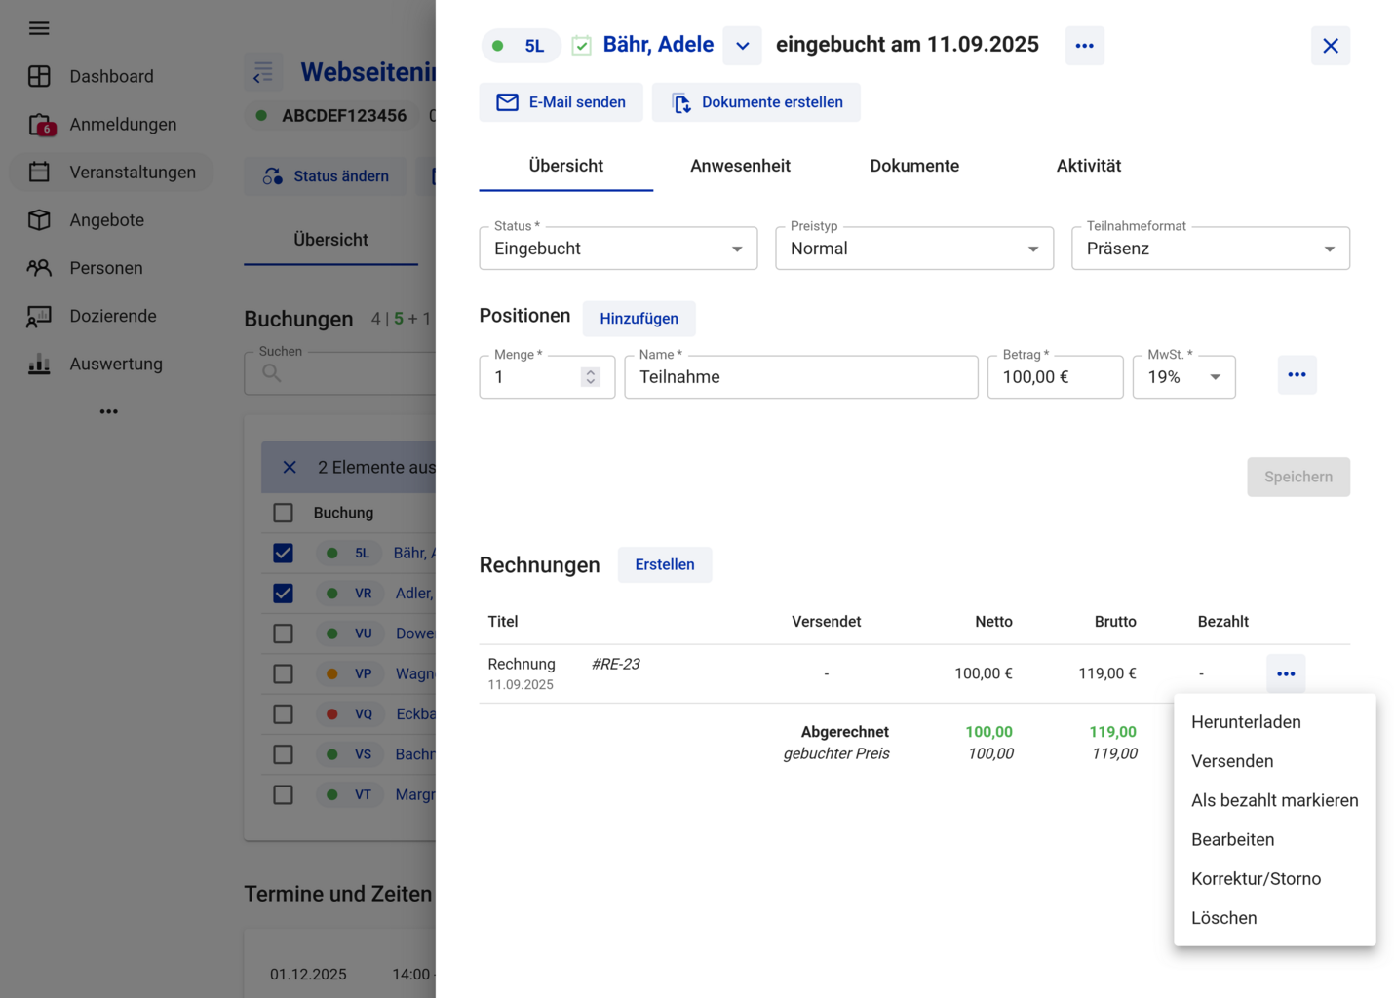Increment the Menge stepper arrows
The width and height of the screenshot is (1394, 998).
590,372
